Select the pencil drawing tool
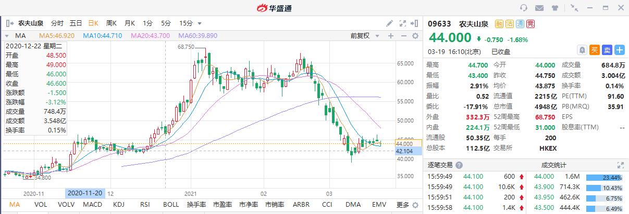Screen dimensions: 629x214 click(389, 23)
